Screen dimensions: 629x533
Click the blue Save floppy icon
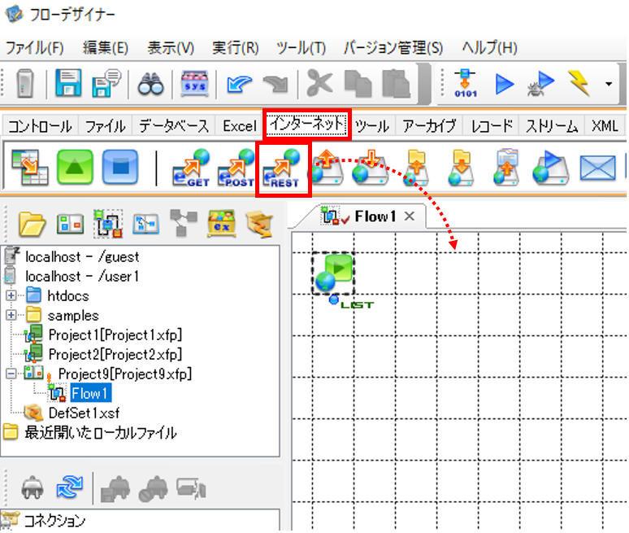[x=68, y=83]
